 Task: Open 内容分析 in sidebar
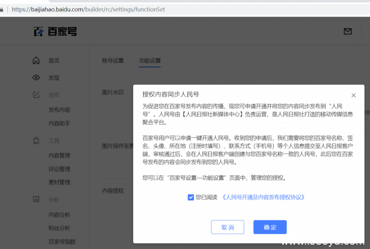[x=59, y=215]
